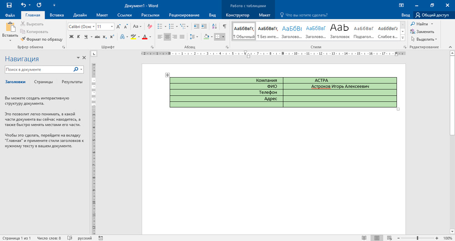Click the Заменить button
The width and height of the screenshot is (455, 241).
pos(422,31)
